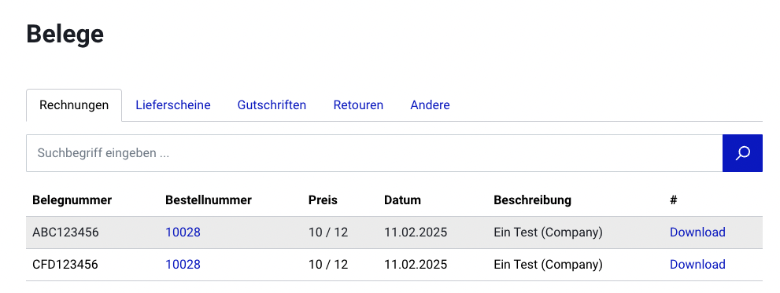The image size is (780, 293).
Task: Show the Andere tab
Action: click(x=430, y=105)
